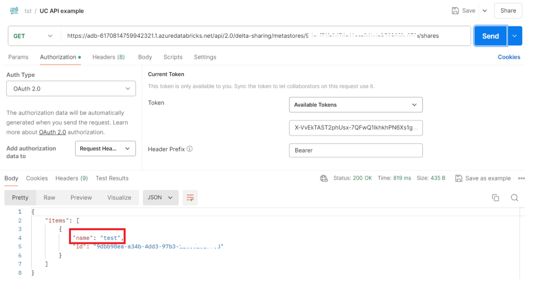Switch to Preview view
The image size is (534, 290).
[x=81, y=197]
